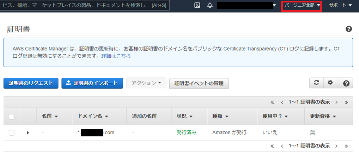Click the 無 renewal eligibility cell
Screen dimensions: 359x155
312,133
